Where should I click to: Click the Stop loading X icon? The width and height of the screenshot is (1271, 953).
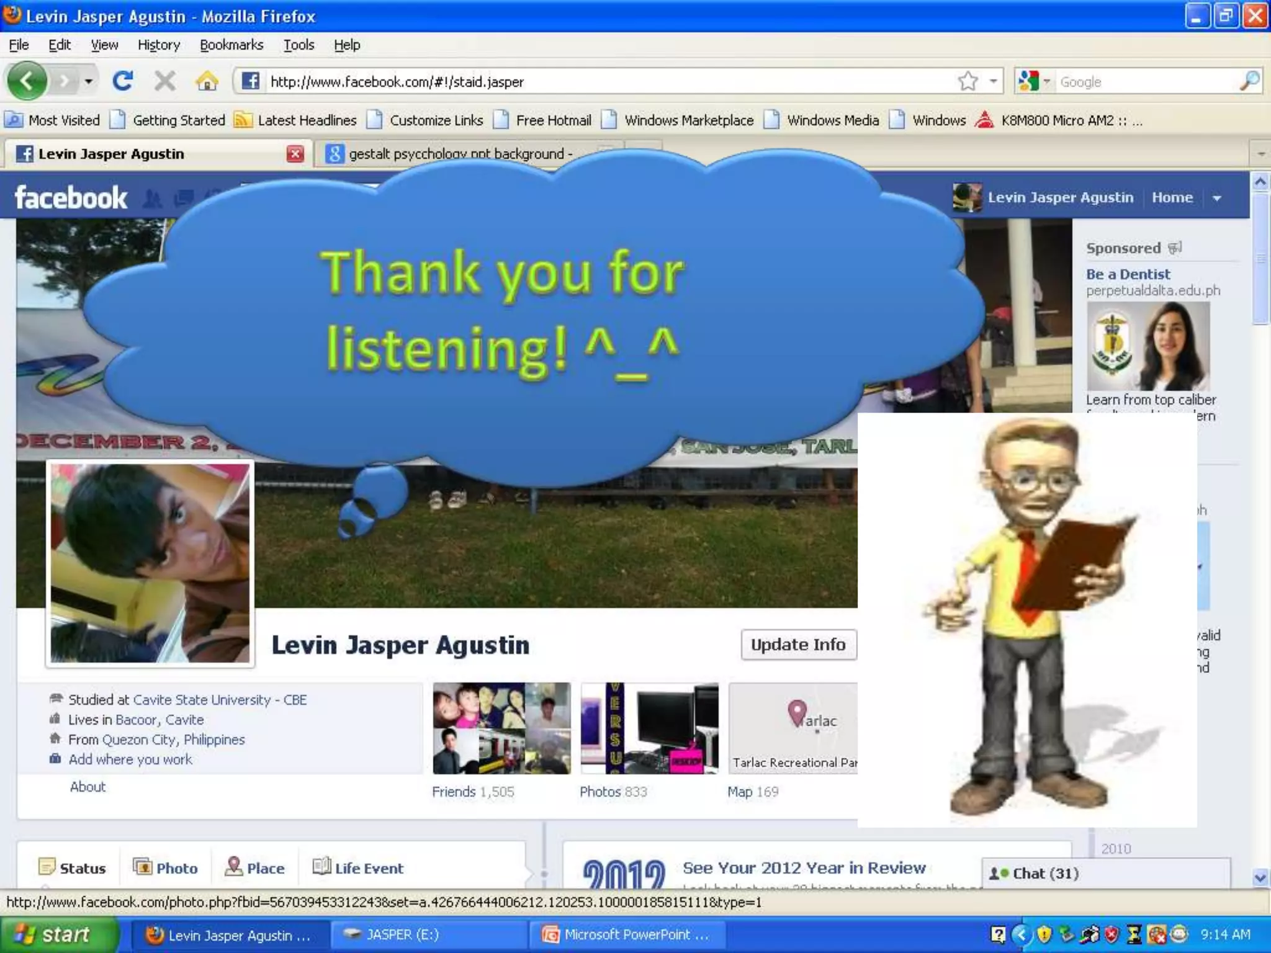pyautogui.click(x=164, y=81)
